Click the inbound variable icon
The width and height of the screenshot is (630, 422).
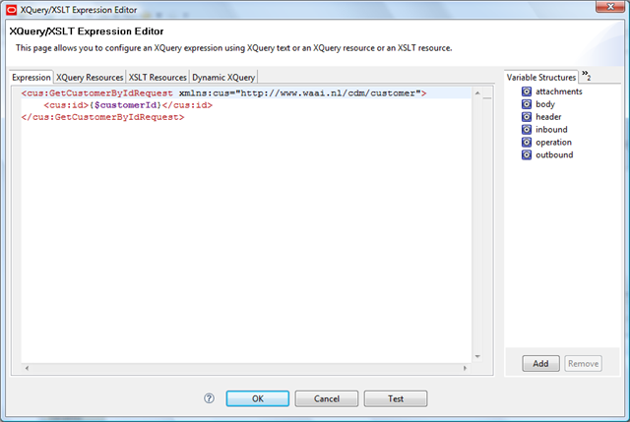[527, 130]
